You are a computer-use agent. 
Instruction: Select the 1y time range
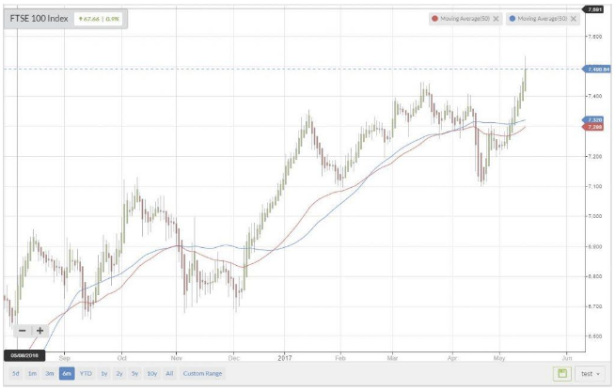(x=104, y=373)
